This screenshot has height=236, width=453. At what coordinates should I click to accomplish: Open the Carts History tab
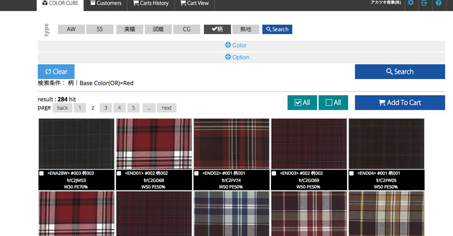pyautogui.click(x=151, y=3)
